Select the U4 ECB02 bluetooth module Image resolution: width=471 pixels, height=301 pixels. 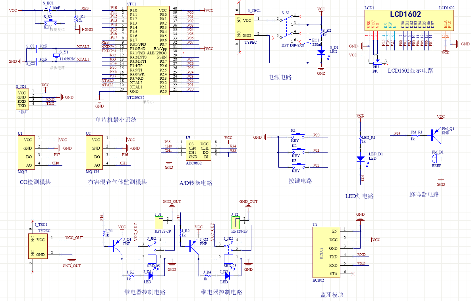(326, 252)
